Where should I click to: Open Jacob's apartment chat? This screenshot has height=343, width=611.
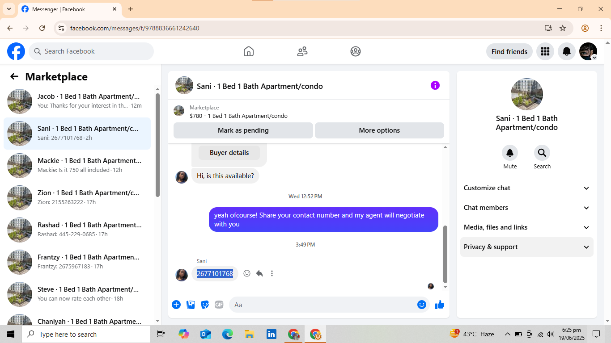tap(77, 101)
